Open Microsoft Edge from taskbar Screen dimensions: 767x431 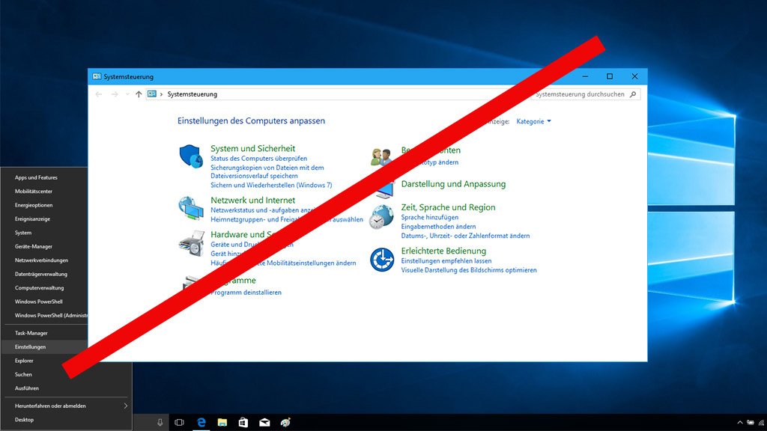[x=201, y=422]
